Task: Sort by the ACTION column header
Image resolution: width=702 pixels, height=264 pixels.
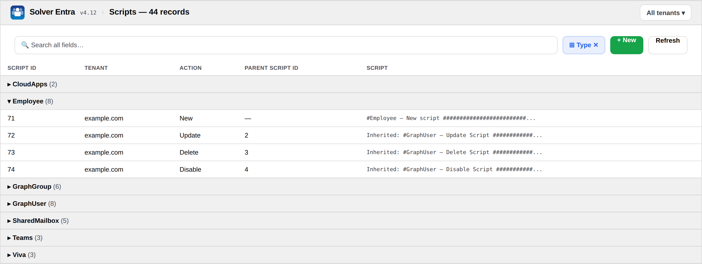Action: point(191,68)
